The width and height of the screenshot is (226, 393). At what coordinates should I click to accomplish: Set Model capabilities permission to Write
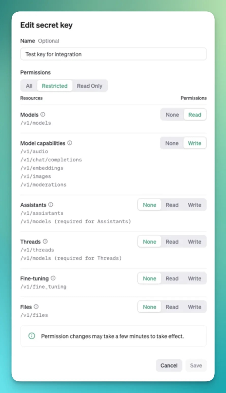(195, 143)
